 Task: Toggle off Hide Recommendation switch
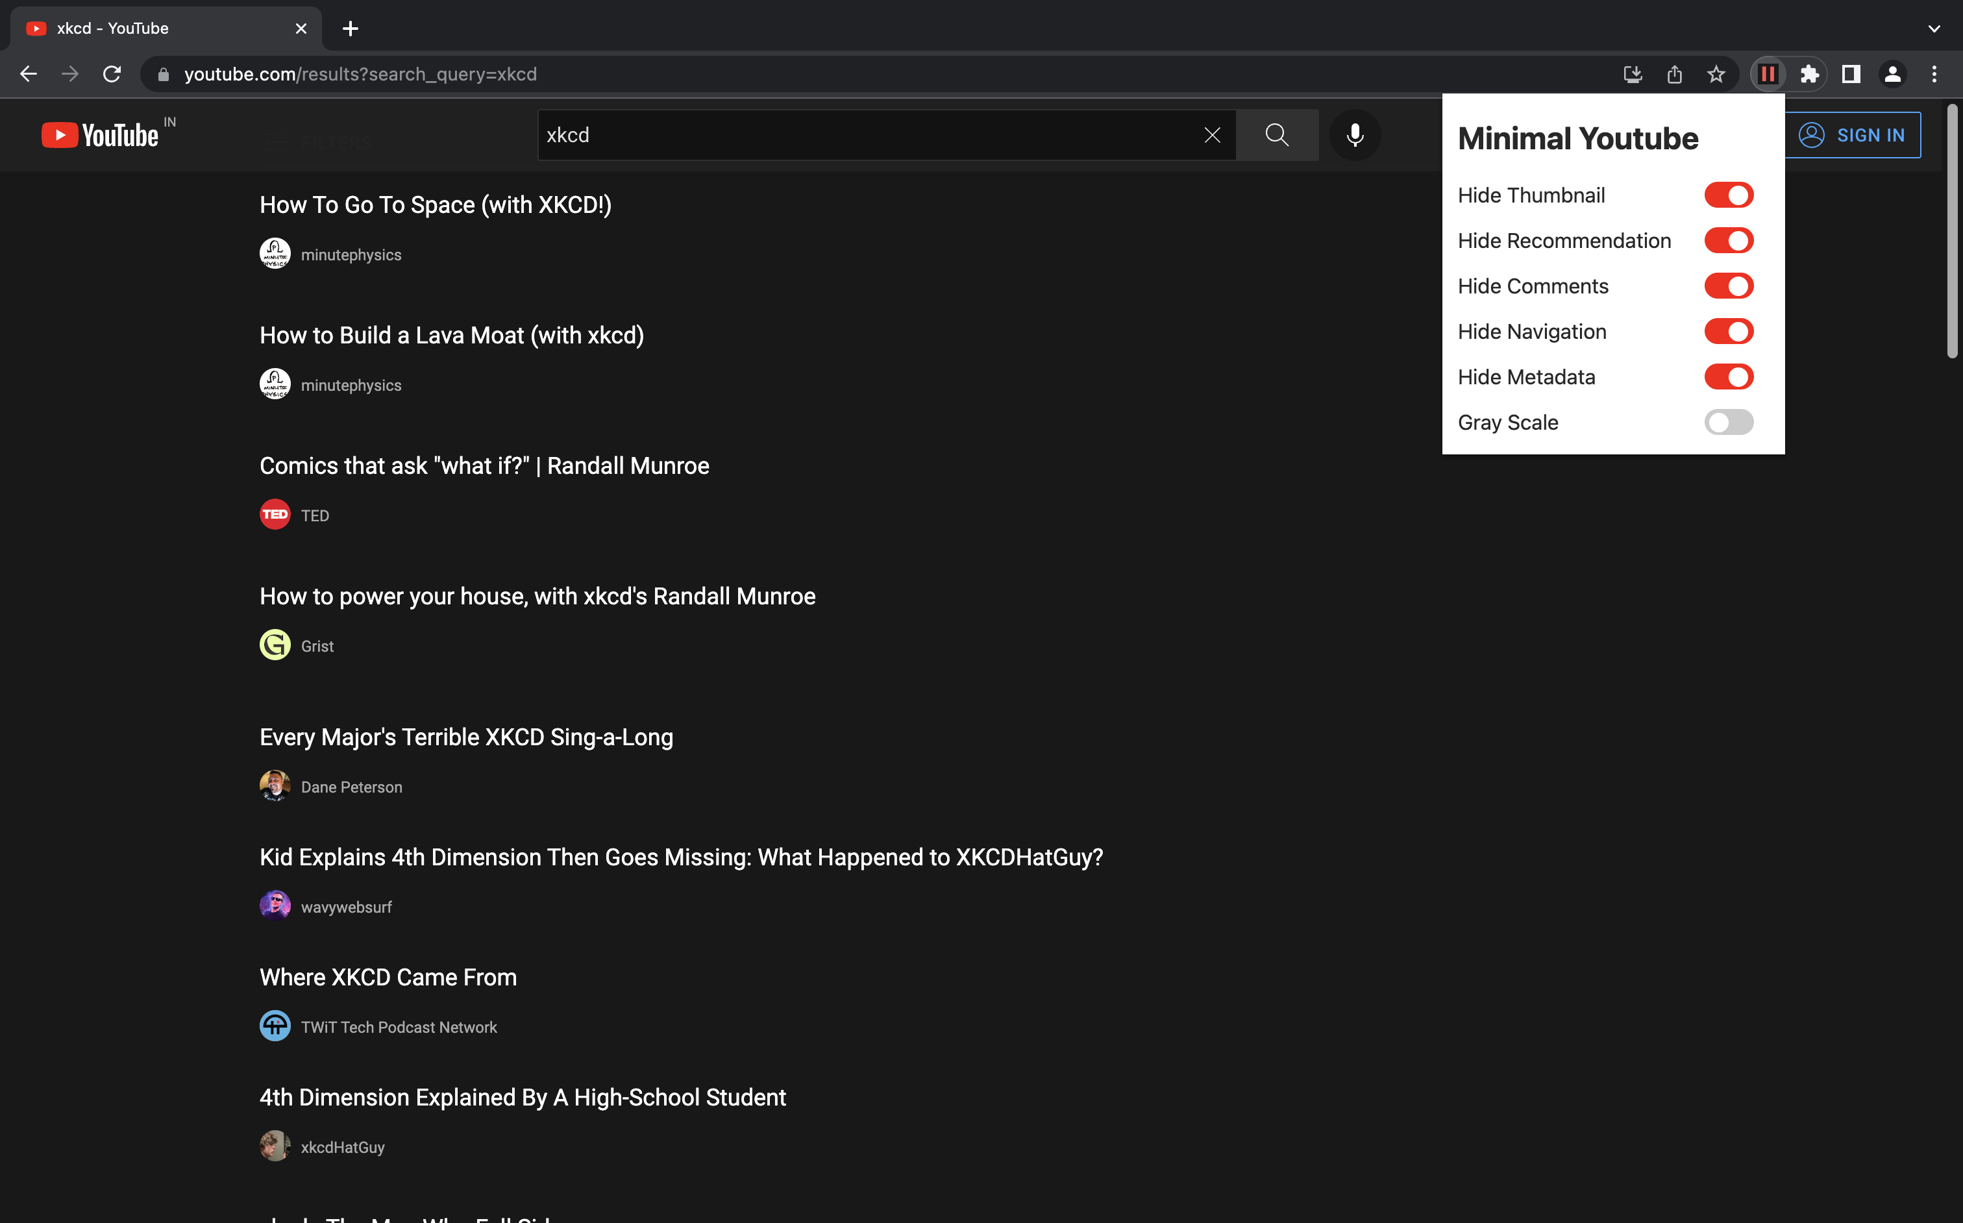pyautogui.click(x=1729, y=240)
